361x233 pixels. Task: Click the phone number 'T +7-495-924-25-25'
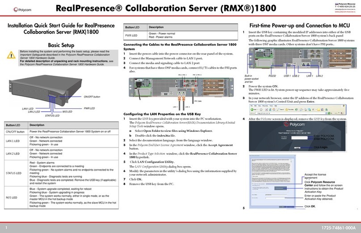[x=345, y=7]
